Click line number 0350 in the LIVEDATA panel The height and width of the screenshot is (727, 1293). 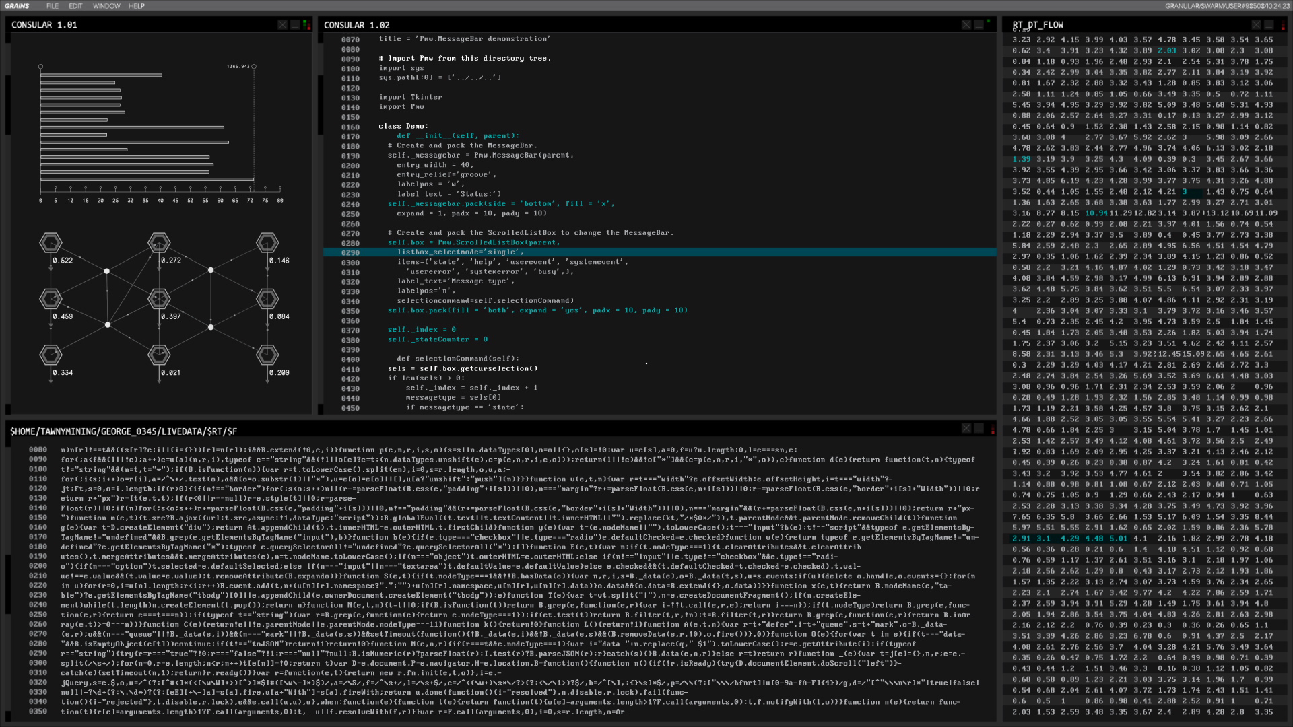click(x=38, y=712)
